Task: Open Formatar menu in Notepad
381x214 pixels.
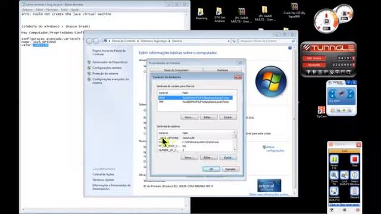Action: (52, 10)
